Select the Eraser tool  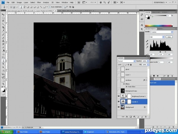[x=3, y=47]
